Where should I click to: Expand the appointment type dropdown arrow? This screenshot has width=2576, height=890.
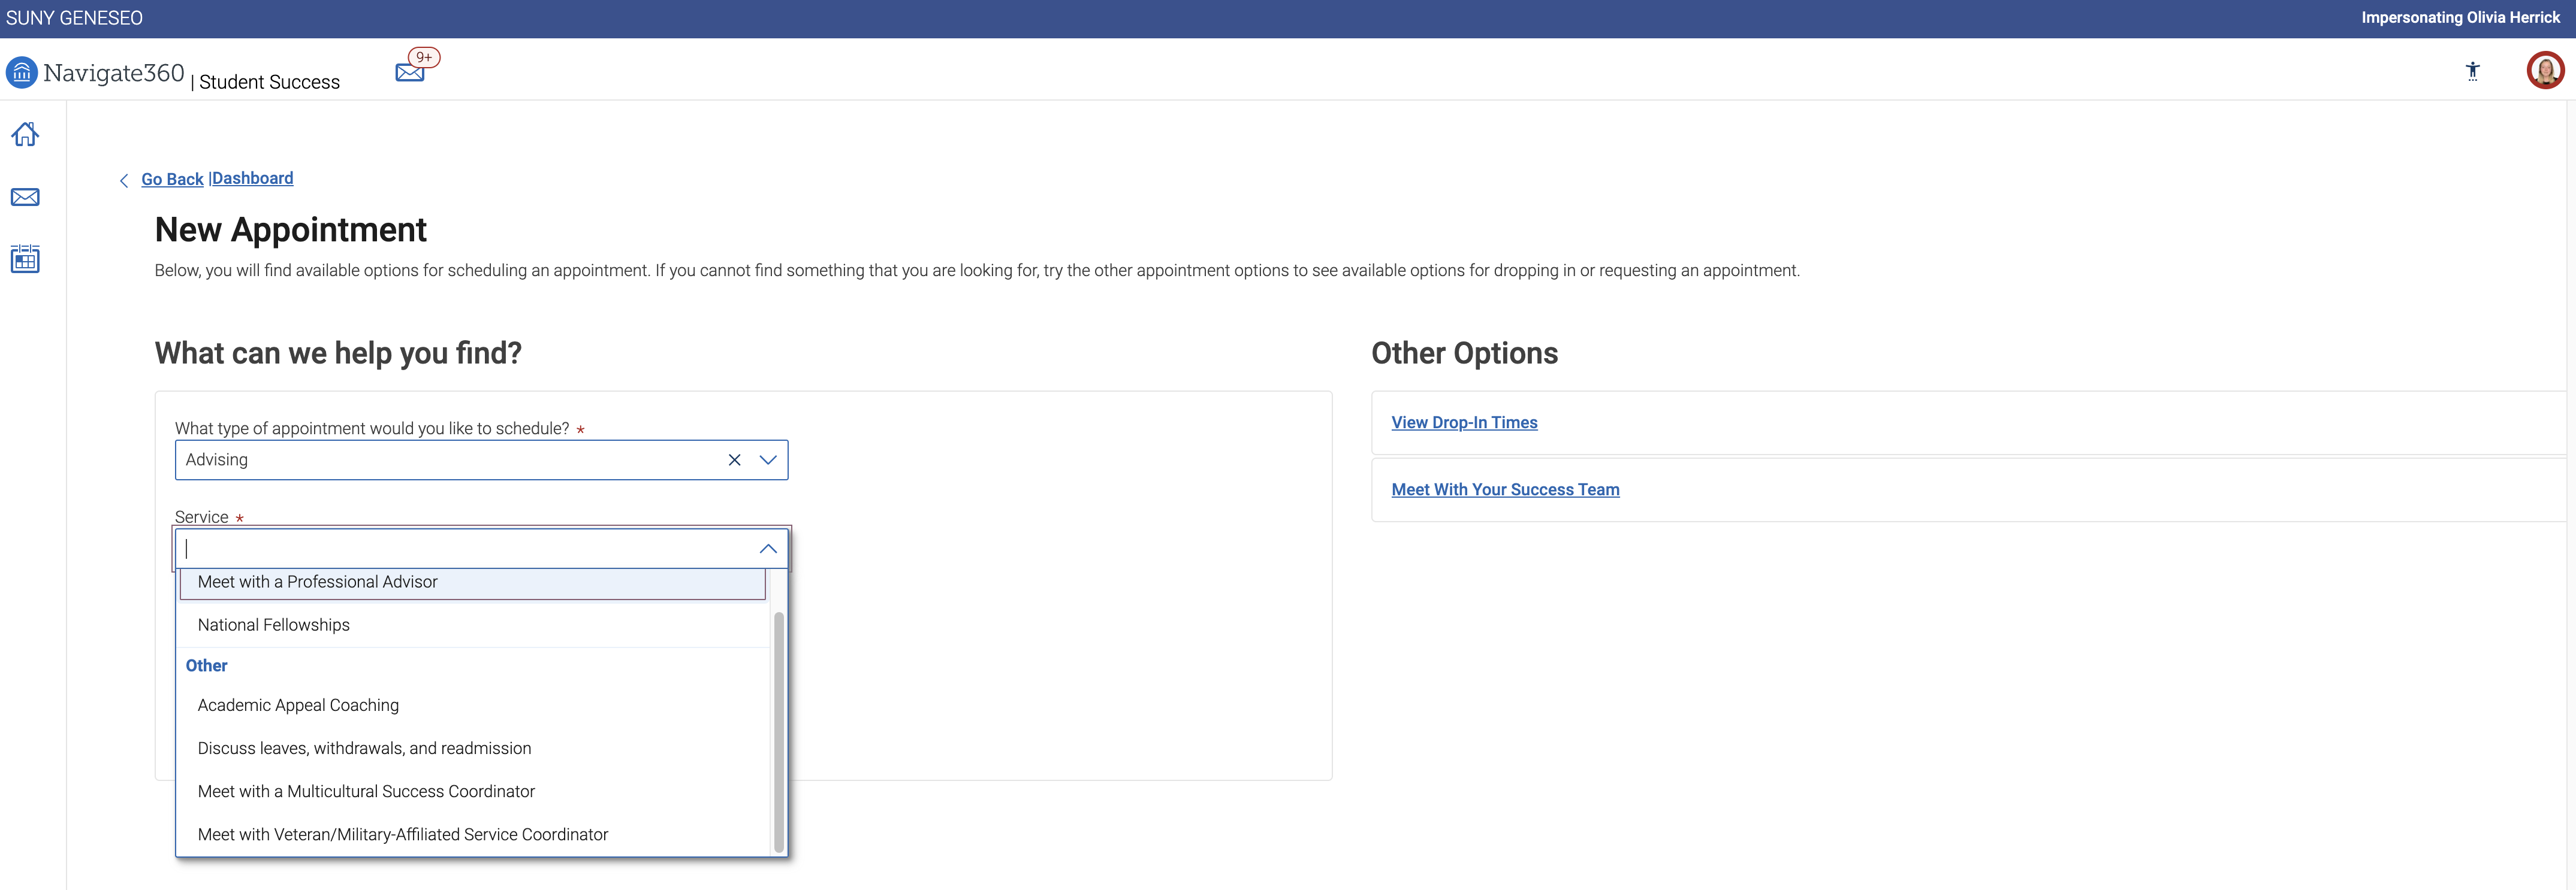[x=768, y=459]
